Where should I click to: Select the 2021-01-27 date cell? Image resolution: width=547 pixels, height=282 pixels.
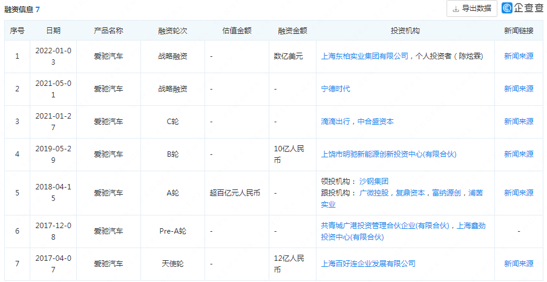tap(53, 122)
